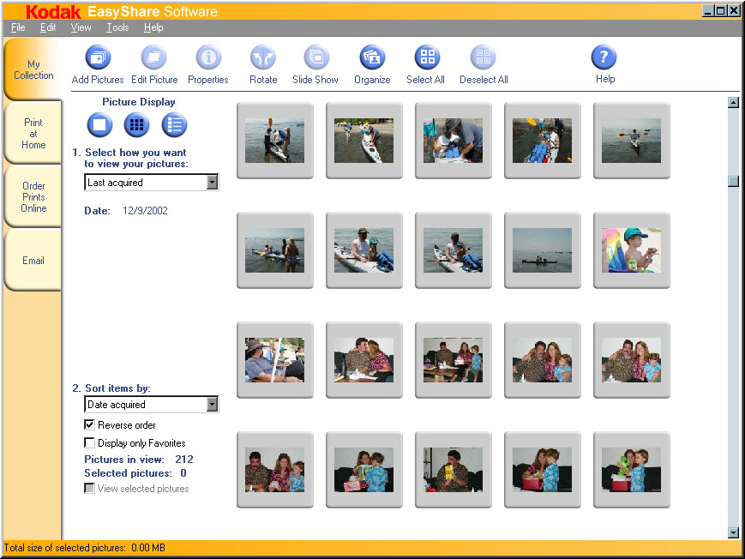745x559 pixels.
Task: Open the Tools menu
Action: click(117, 27)
